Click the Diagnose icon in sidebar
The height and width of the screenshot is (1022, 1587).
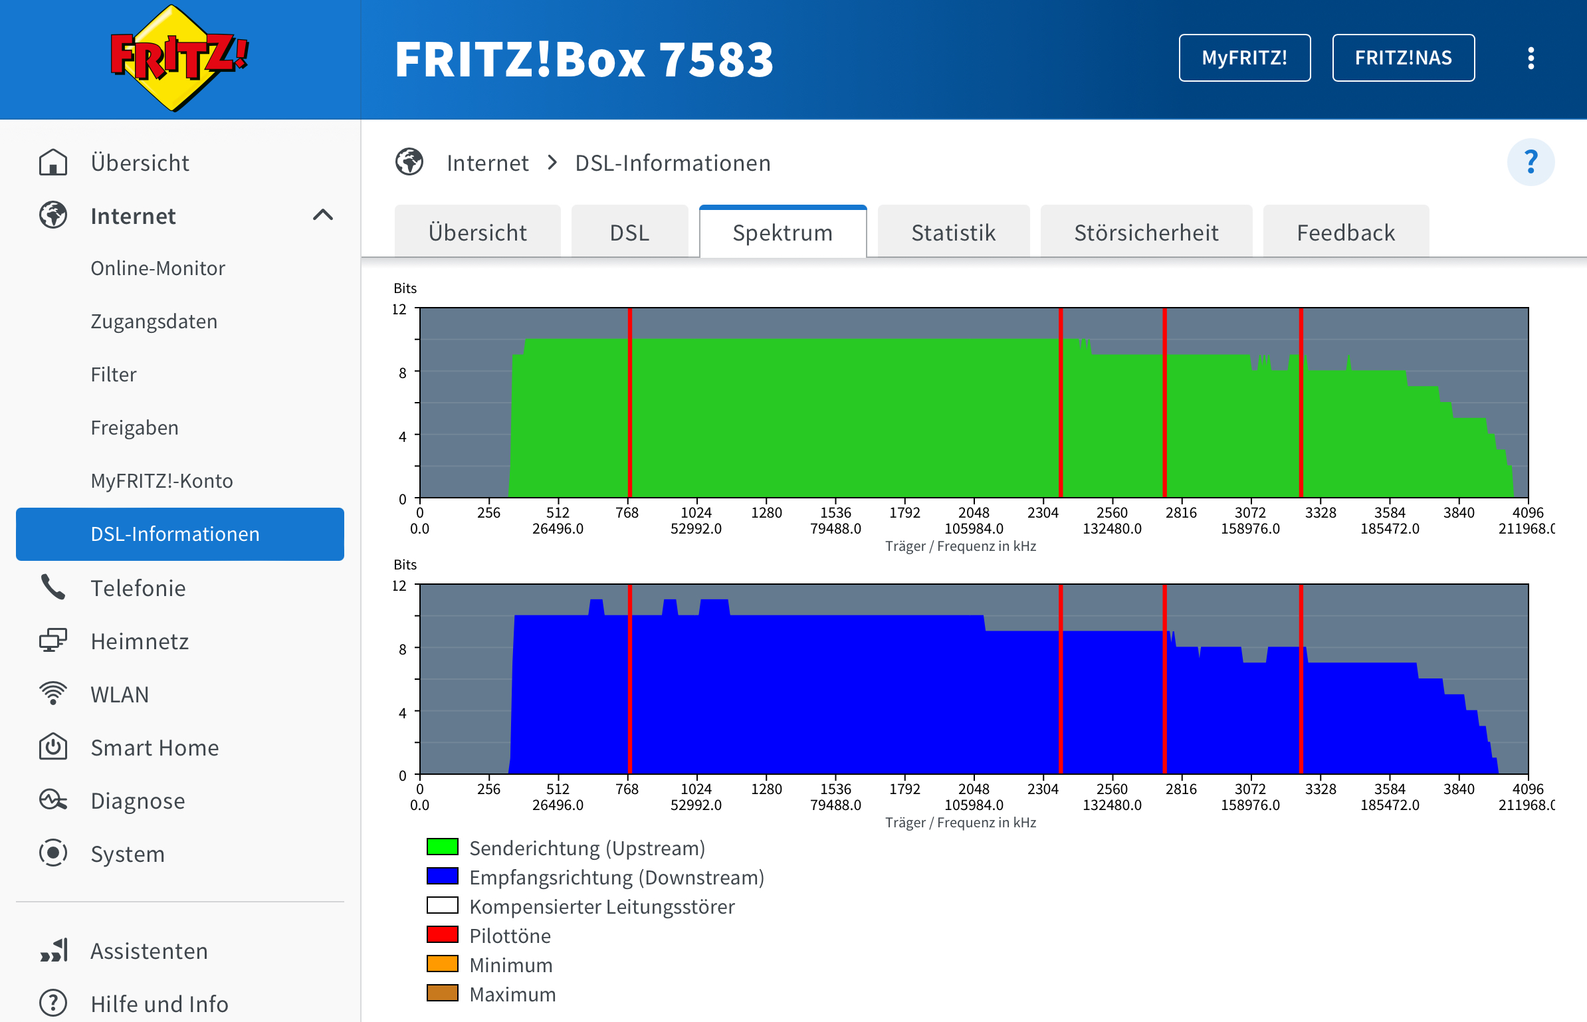tap(53, 800)
